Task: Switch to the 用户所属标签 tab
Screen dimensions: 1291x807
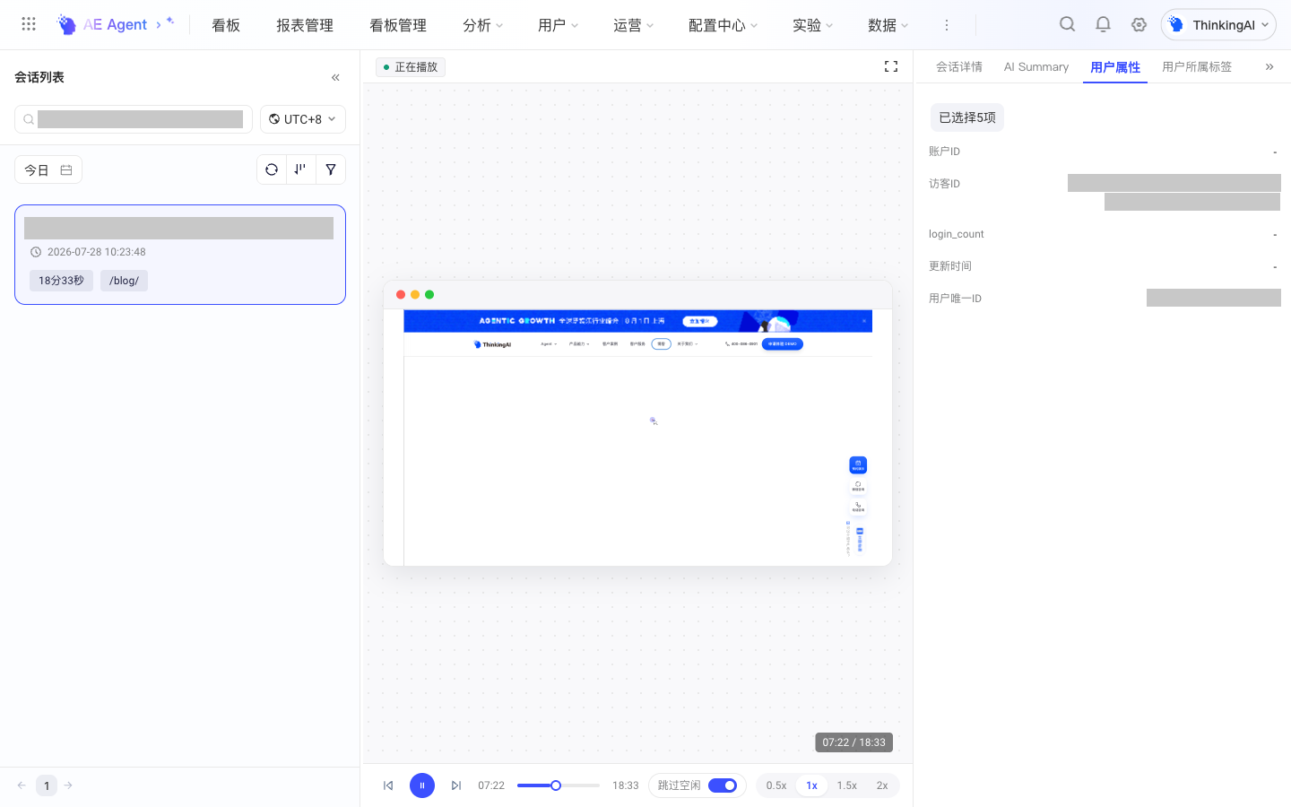Action: (1197, 66)
